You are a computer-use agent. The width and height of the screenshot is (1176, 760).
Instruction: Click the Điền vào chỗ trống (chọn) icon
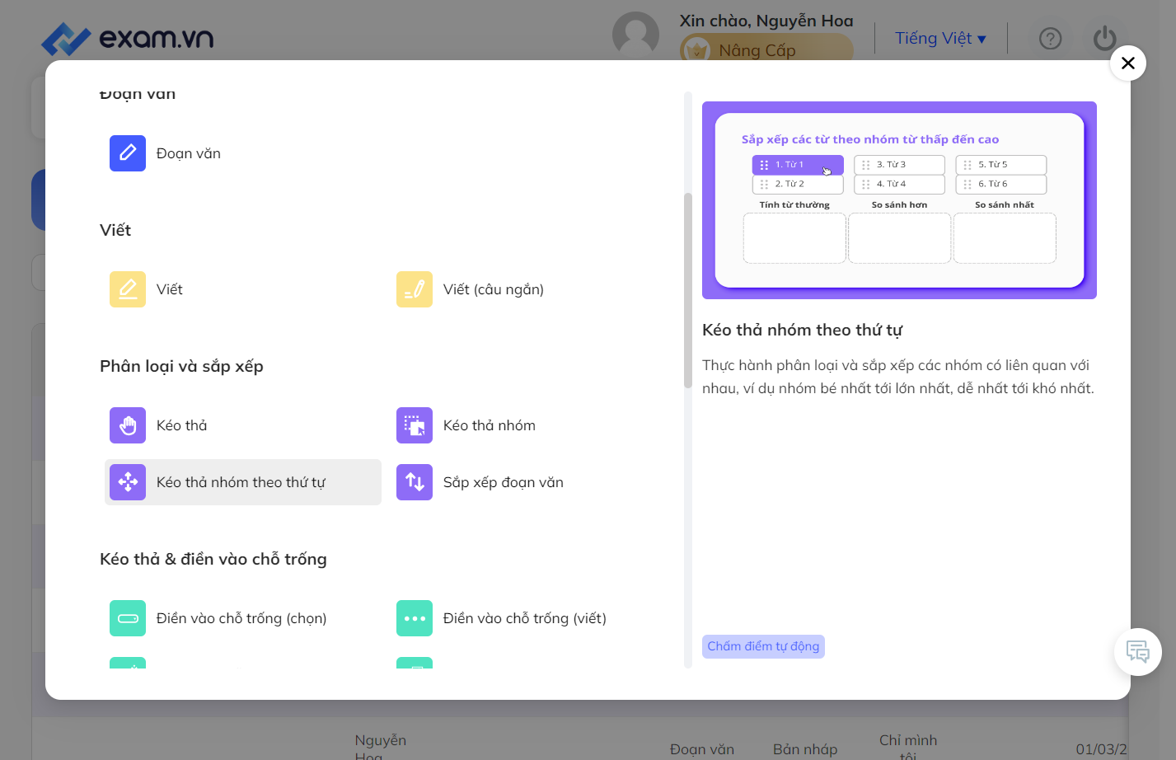[128, 618]
